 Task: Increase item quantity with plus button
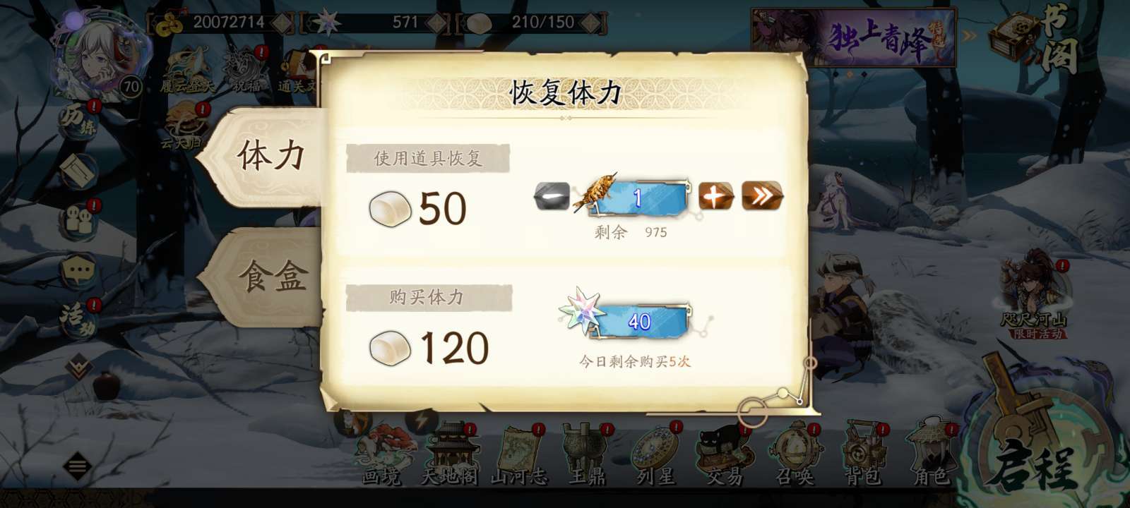[715, 196]
